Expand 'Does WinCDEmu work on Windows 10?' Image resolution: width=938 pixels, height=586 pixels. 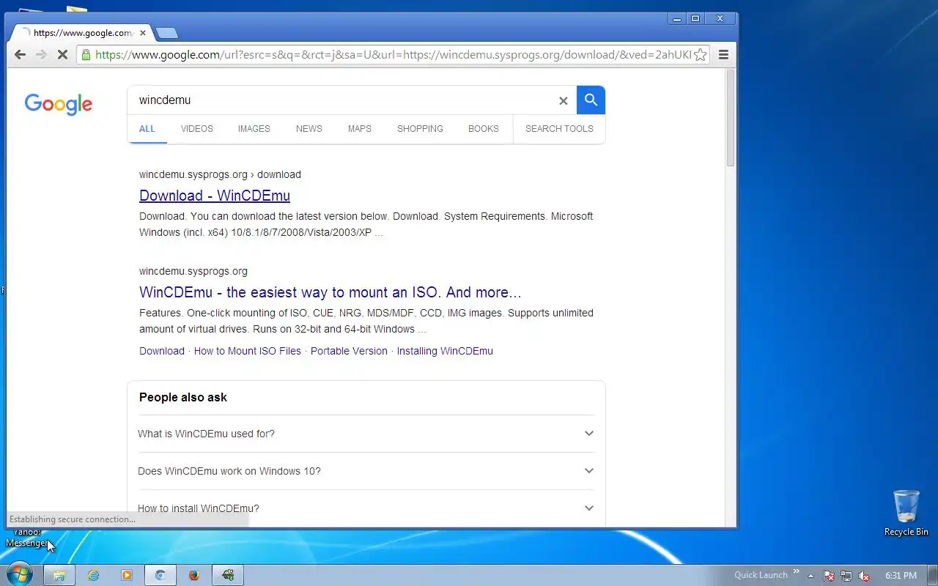366,471
